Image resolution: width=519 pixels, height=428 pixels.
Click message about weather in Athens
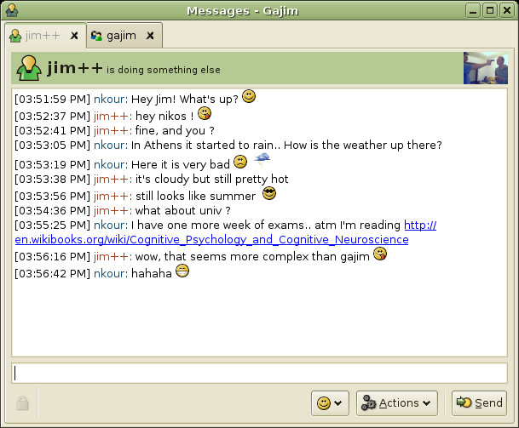pos(286,146)
